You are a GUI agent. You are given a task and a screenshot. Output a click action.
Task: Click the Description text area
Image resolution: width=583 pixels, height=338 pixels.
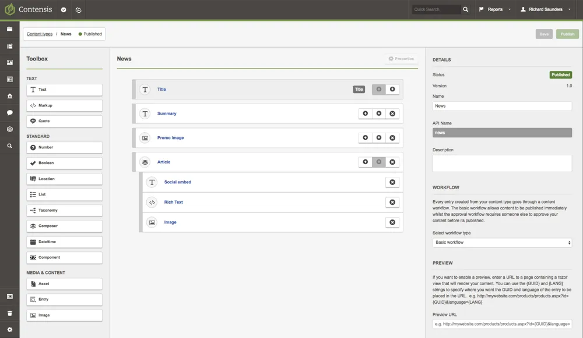coord(502,163)
